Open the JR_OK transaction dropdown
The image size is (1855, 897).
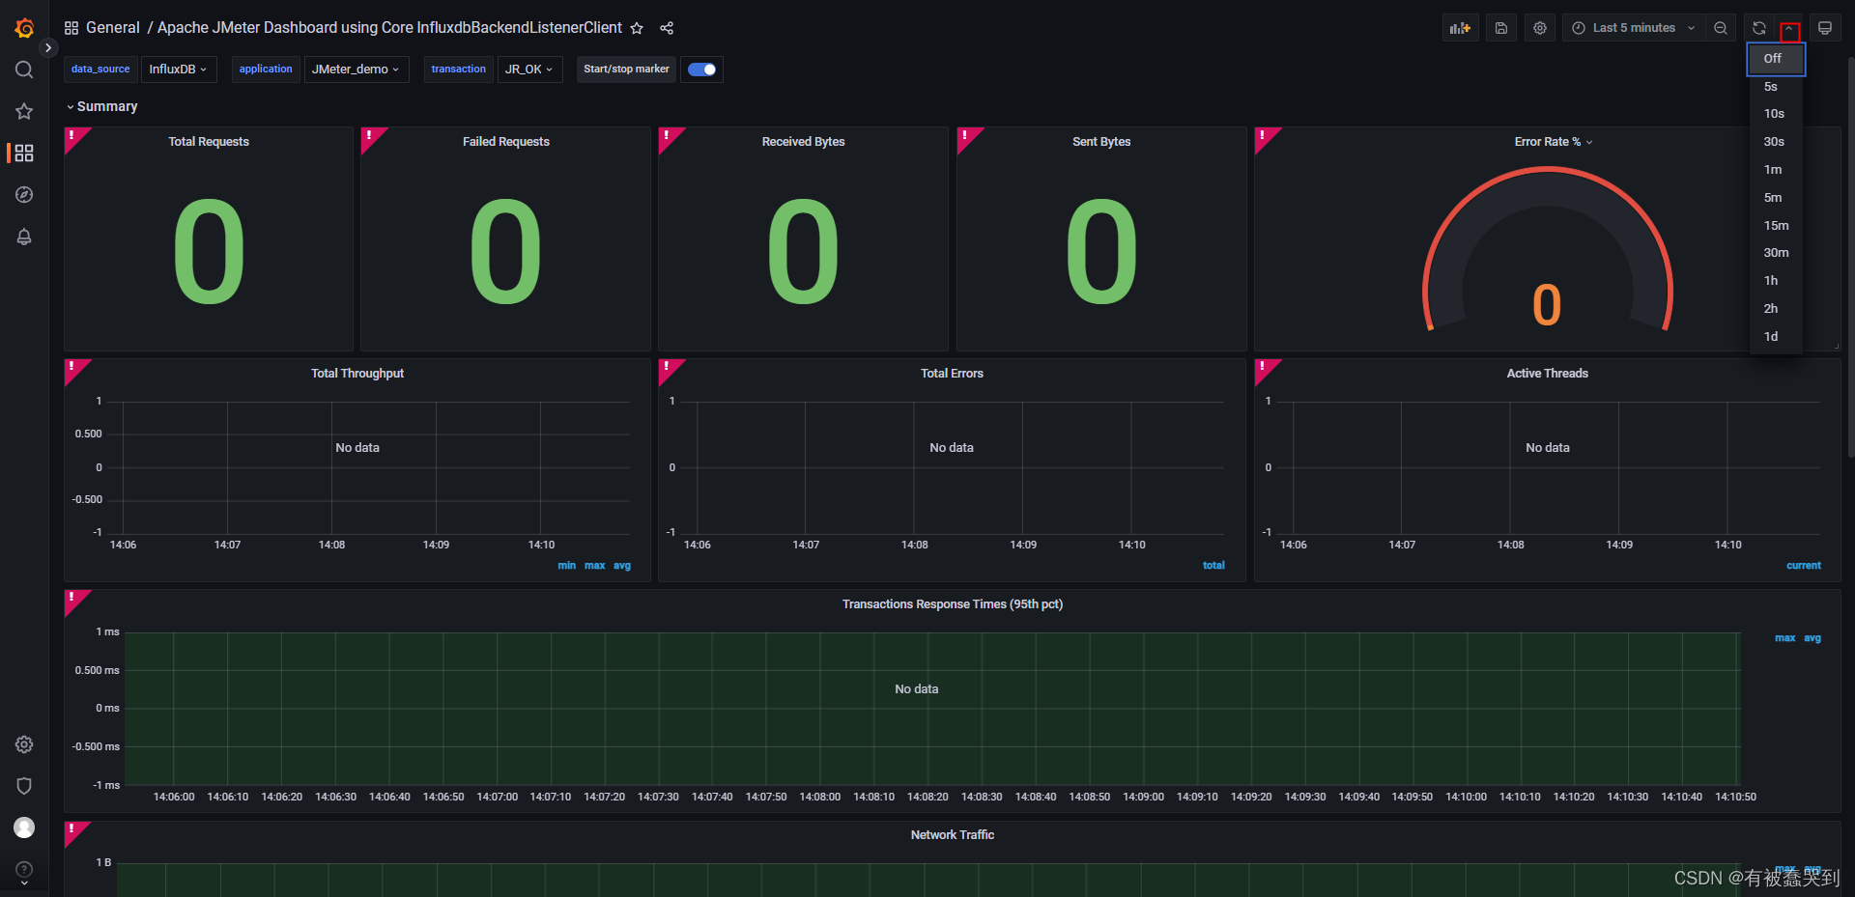point(529,70)
